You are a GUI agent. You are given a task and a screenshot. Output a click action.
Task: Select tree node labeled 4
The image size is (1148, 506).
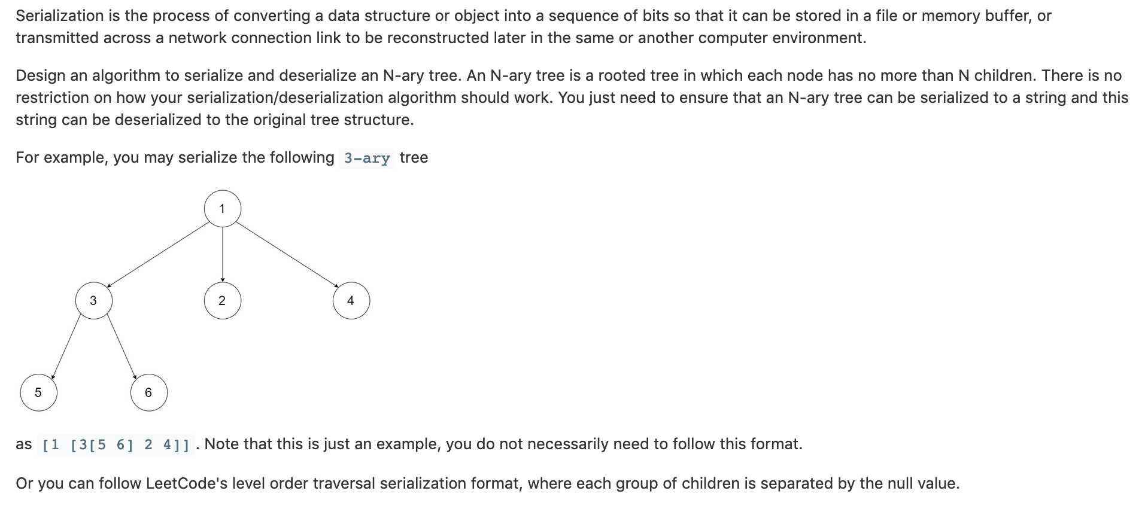click(351, 300)
